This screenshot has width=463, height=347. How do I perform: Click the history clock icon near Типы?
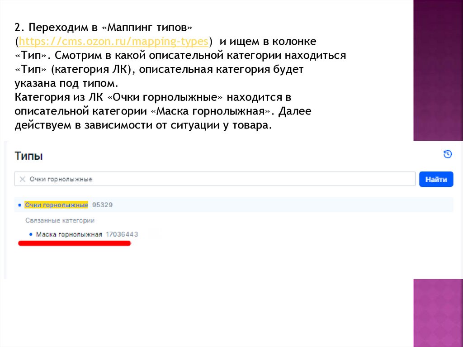coord(448,154)
